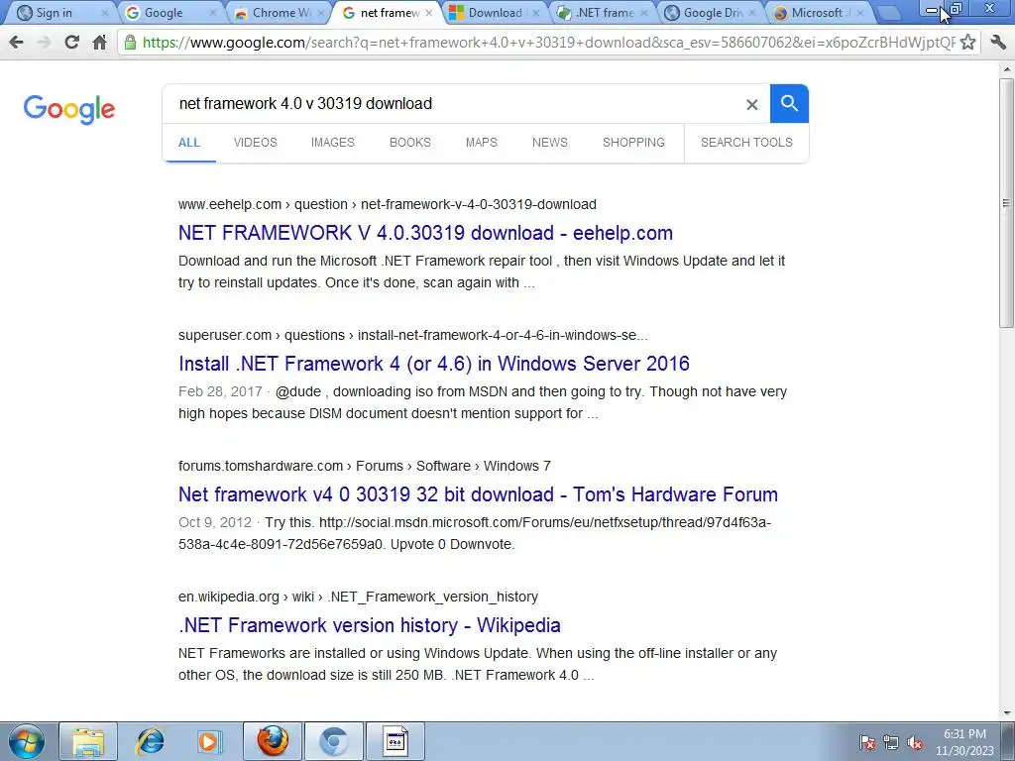Select the VIDEOS search filter

pyautogui.click(x=256, y=143)
